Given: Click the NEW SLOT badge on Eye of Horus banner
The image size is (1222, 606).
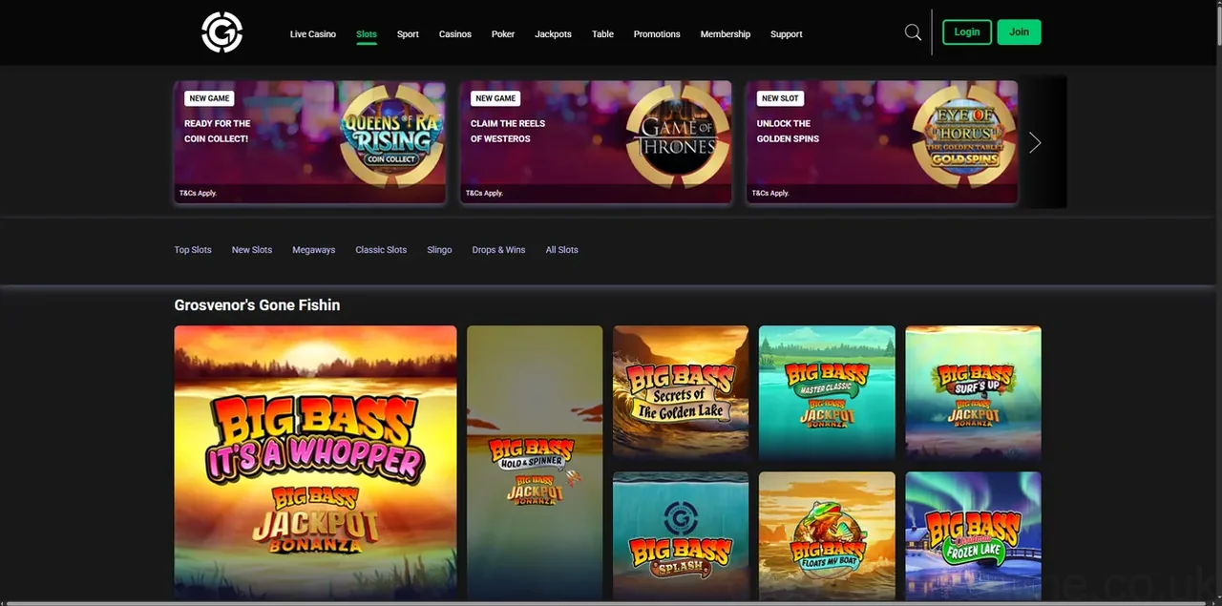Looking at the screenshot, I should click(x=780, y=98).
